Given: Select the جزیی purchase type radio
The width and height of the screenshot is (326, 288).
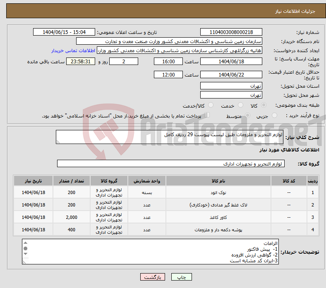Looking at the screenshot, I should click(275, 116).
